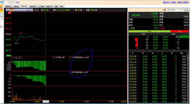
Task: Select the 10:21:38 trade row
Action: coord(158,56)
